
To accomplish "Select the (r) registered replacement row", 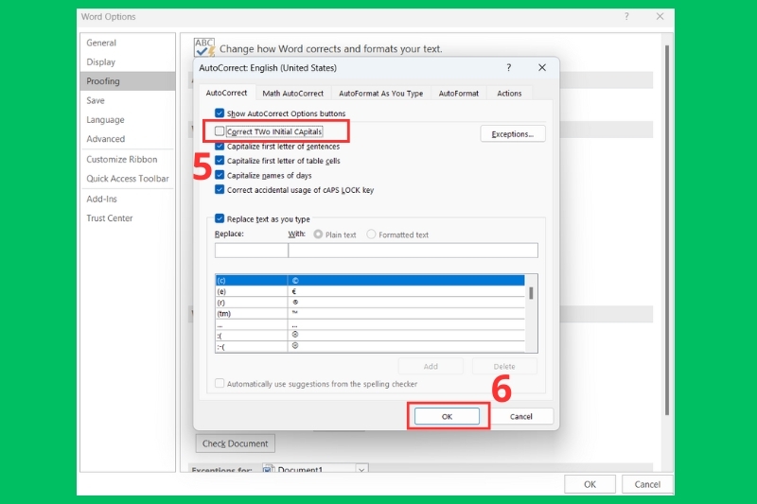I will (370, 303).
